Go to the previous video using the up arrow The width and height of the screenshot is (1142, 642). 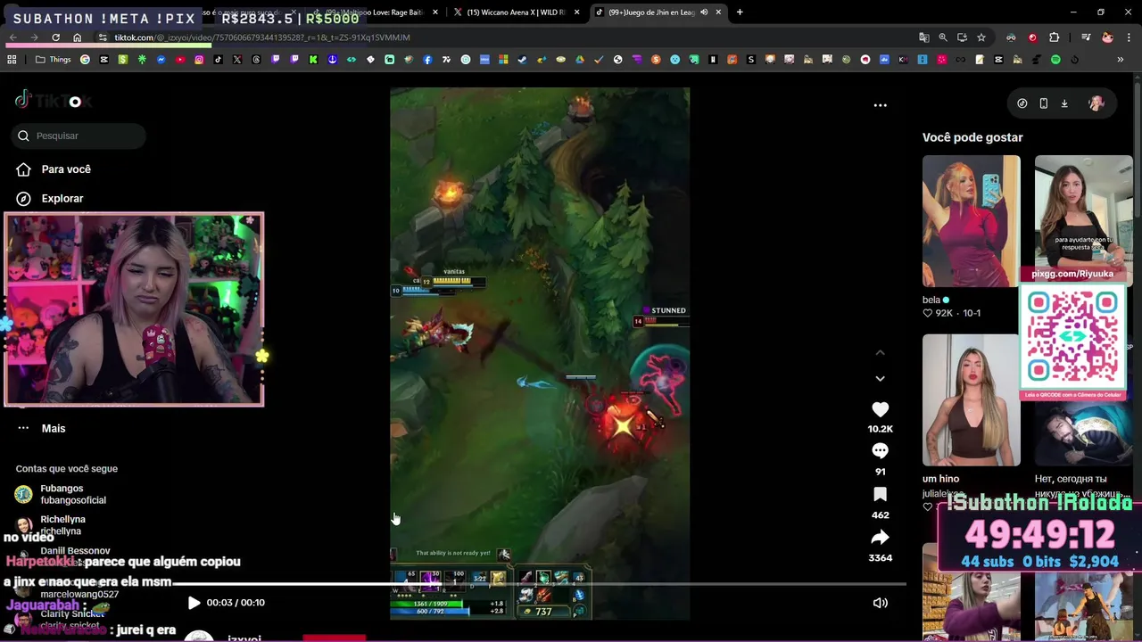click(x=880, y=353)
